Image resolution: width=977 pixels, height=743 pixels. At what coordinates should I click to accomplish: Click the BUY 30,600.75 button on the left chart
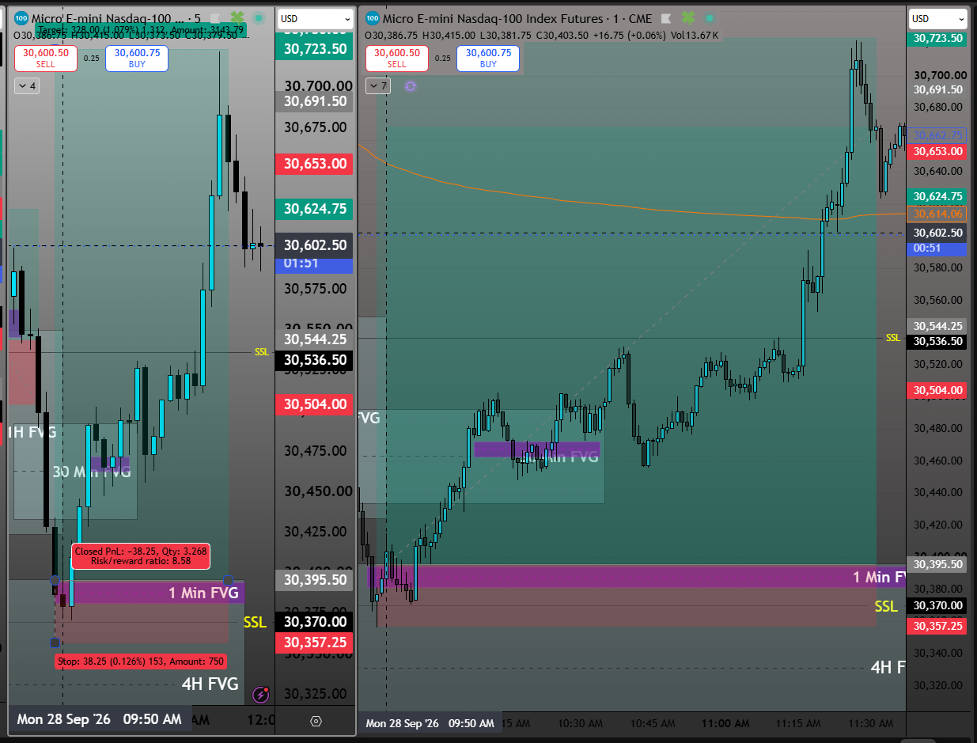click(137, 59)
